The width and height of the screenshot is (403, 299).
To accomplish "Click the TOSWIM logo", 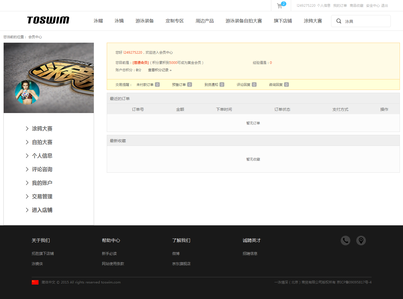I will (48, 20).
